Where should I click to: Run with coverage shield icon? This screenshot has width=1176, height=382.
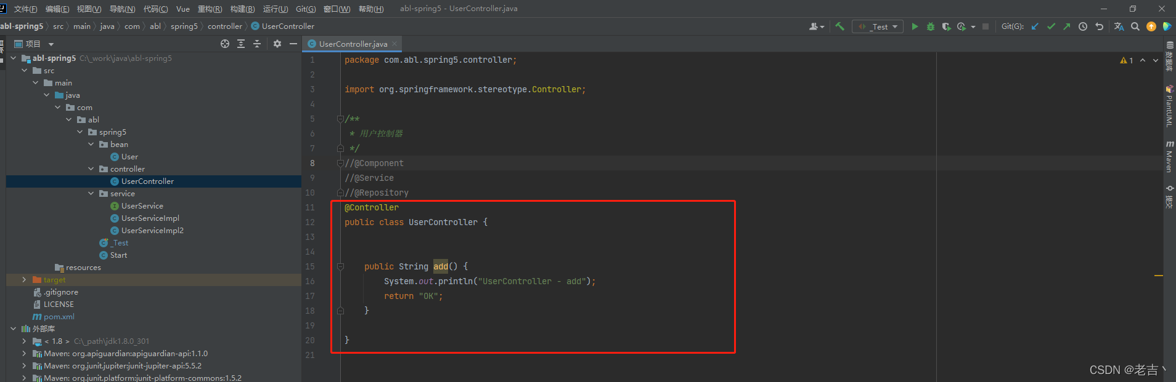pyautogui.click(x=946, y=26)
